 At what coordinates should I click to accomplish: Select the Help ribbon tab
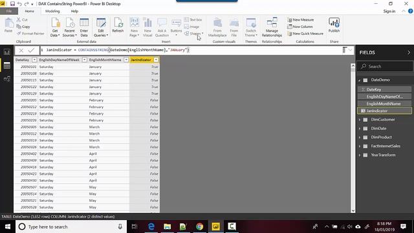click(x=74, y=11)
